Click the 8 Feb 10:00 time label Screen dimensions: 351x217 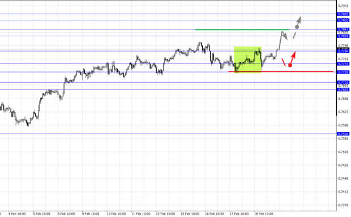pos(66,214)
